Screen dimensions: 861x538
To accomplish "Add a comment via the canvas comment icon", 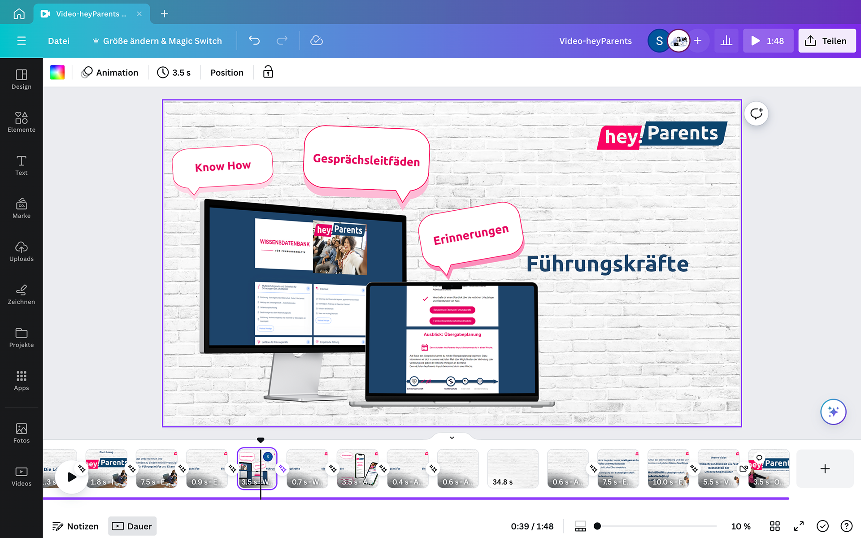I will (x=757, y=113).
